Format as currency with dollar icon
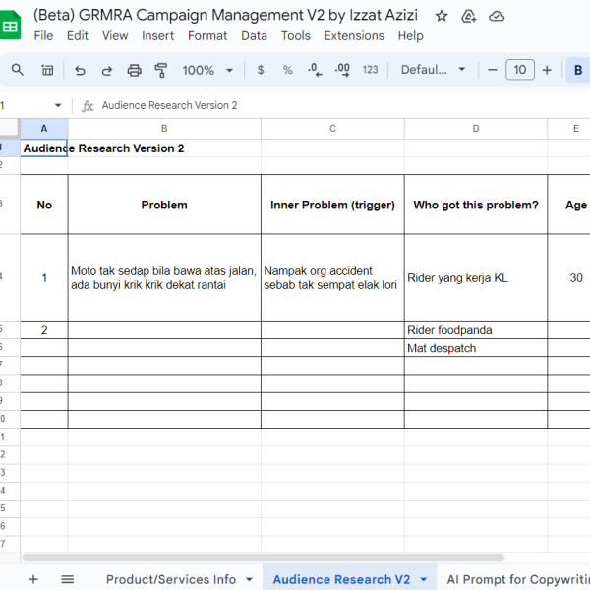 pos(261,70)
